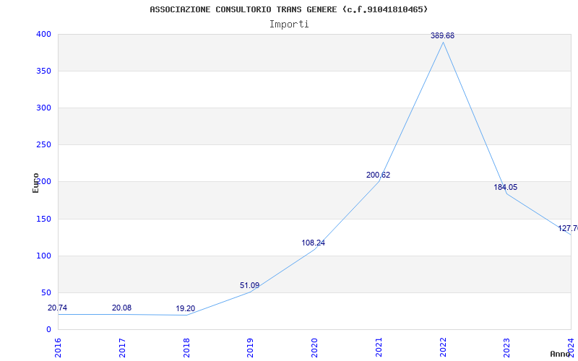This screenshot has width=578, height=361.
Task: Click the 2019 x-axis label
Action: (251, 348)
